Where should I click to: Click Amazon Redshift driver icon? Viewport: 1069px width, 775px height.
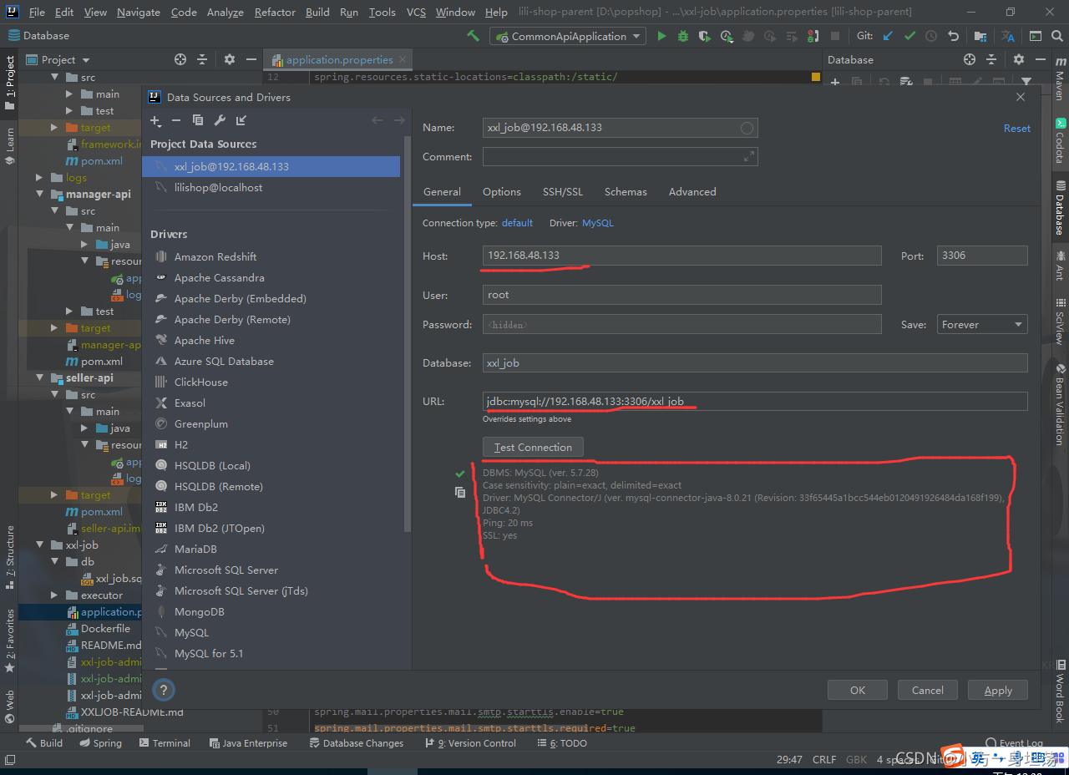(160, 256)
